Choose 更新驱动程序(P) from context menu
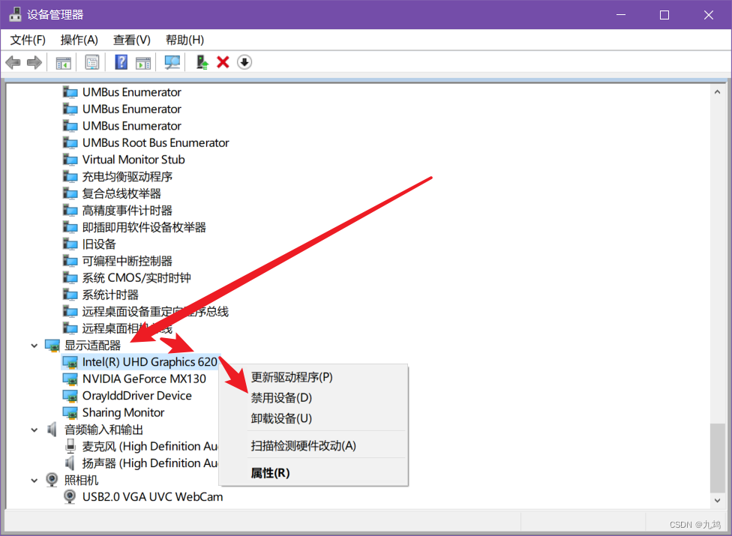The width and height of the screenshot is (732, 536). pyautogui.click(x=313, y=377)
